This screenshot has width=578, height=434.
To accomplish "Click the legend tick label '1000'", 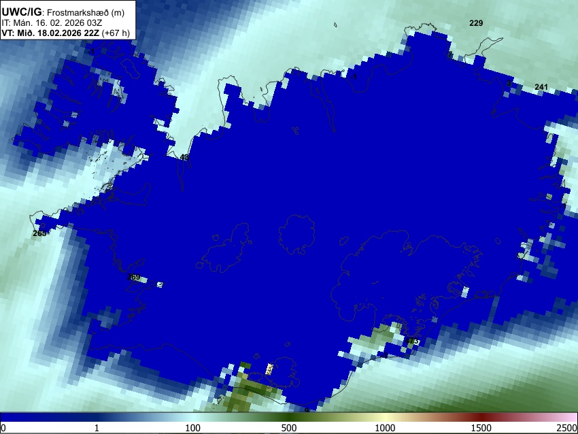I will click(385, 428).
